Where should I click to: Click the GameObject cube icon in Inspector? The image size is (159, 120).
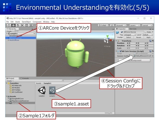[117, 32]
